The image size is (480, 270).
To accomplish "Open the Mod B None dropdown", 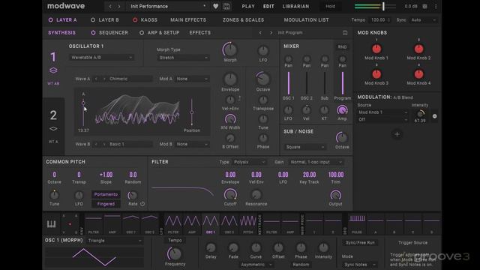I will tap(192, 144).
